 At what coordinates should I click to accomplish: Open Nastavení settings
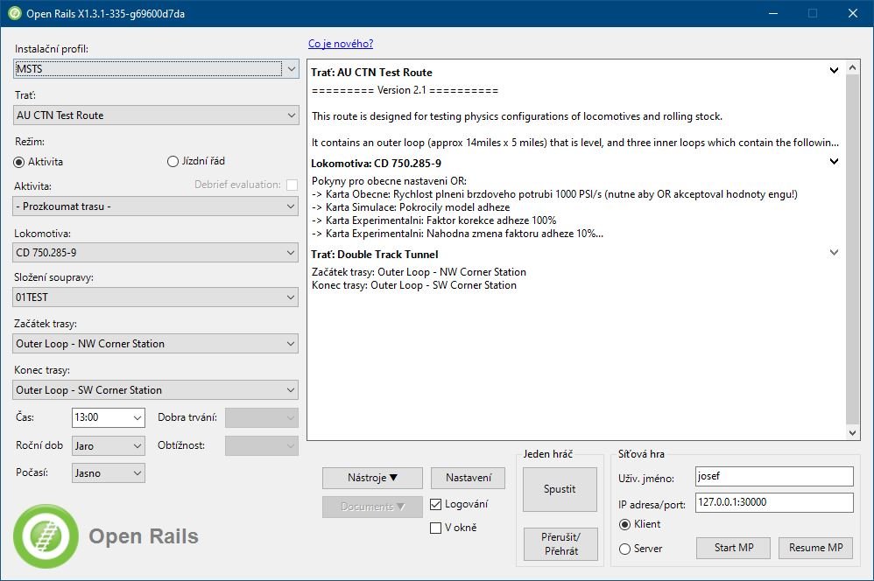click(468, 478)
